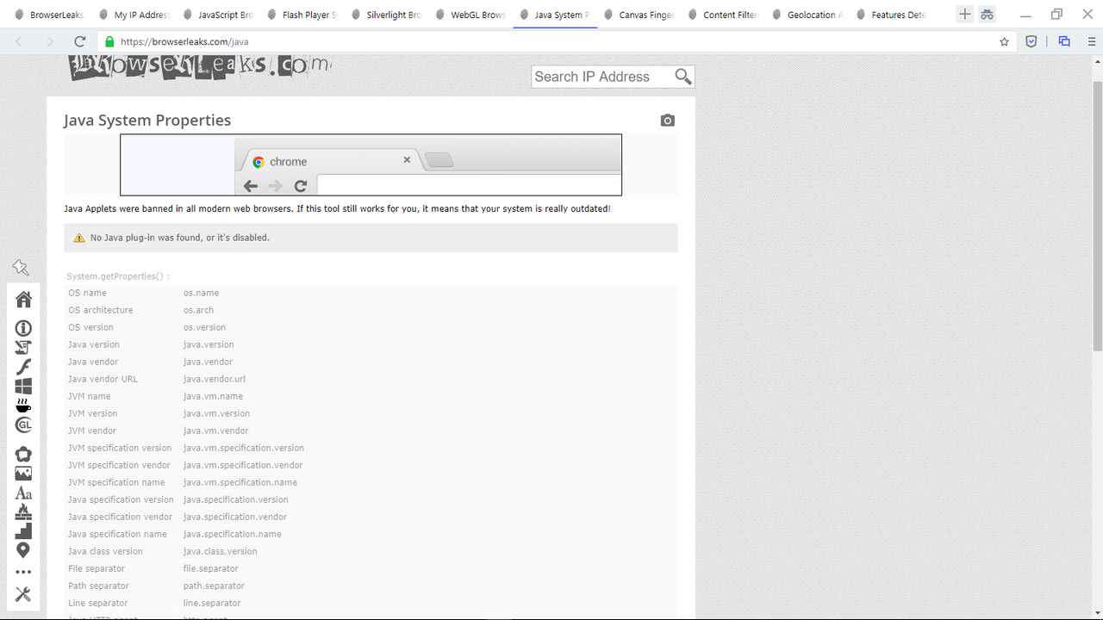Switch to the Geolocation tab
The height and width of the screenshot is (620, 1103).
[x=807, y=15]
